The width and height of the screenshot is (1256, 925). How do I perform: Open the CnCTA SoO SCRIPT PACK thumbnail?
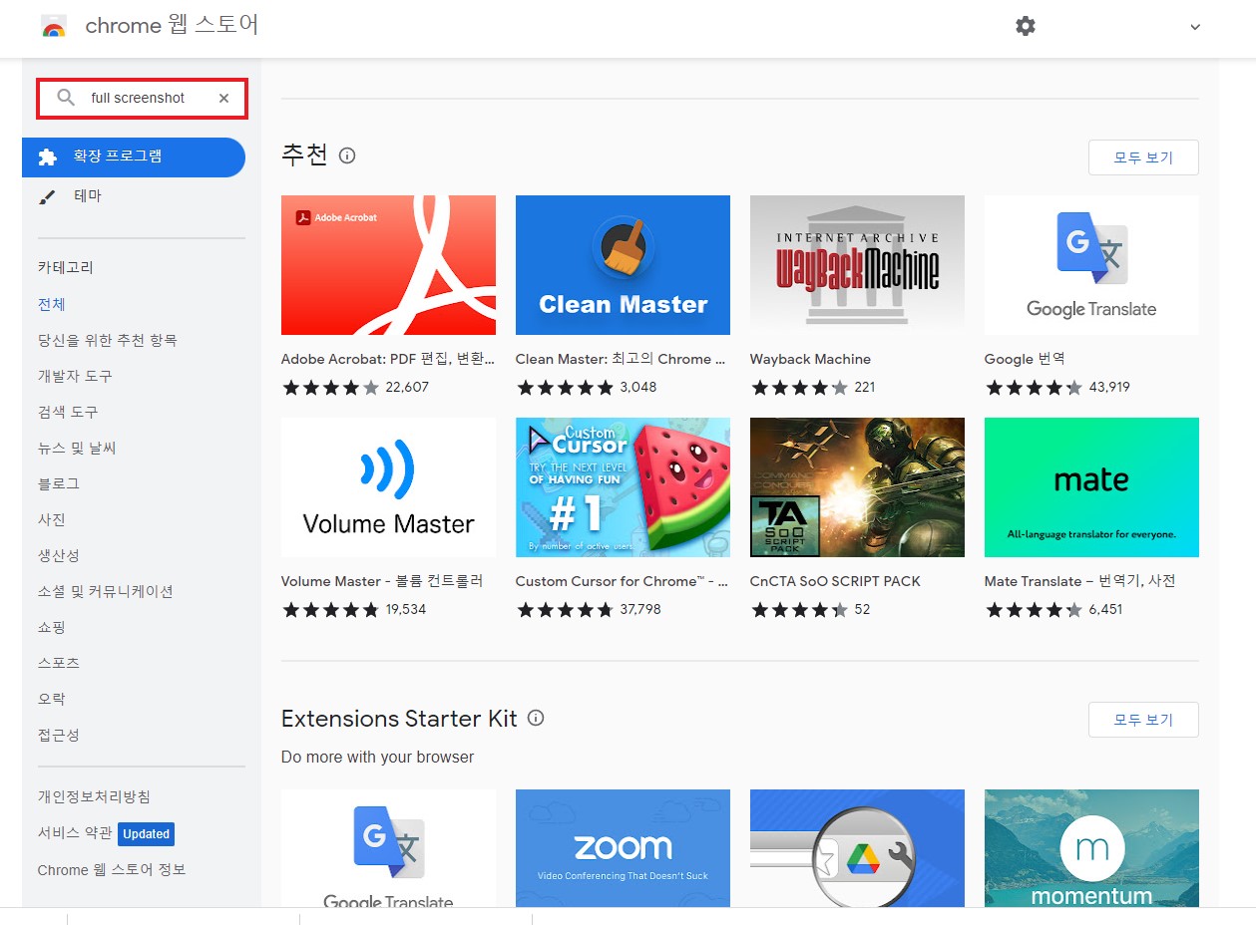coord(857,487)
